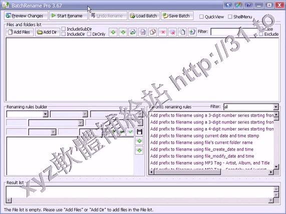Enable the ShellMenu checkbox
This screenshot has height=214, width=286.
tap(230, 16)
